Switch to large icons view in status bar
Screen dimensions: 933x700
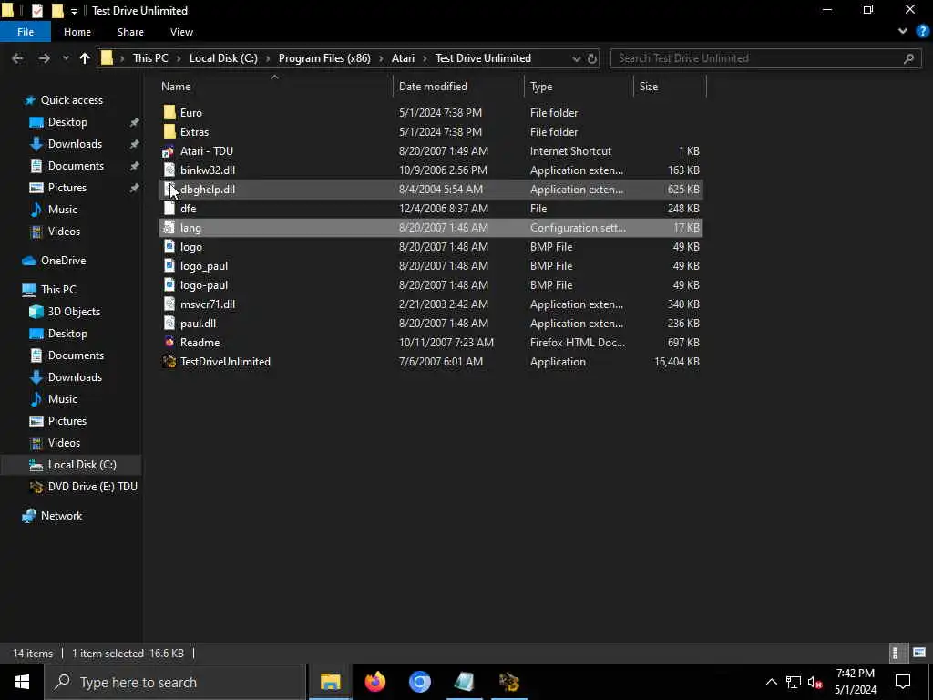coord(919,653)
